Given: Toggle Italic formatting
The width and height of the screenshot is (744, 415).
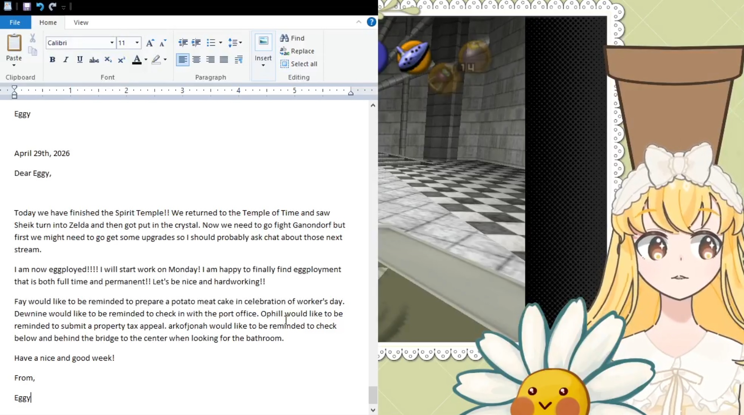Looking at the screenshot, I should point(66,60).
